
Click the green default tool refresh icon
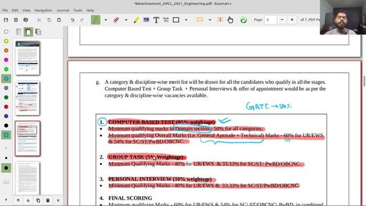[244, 20]
